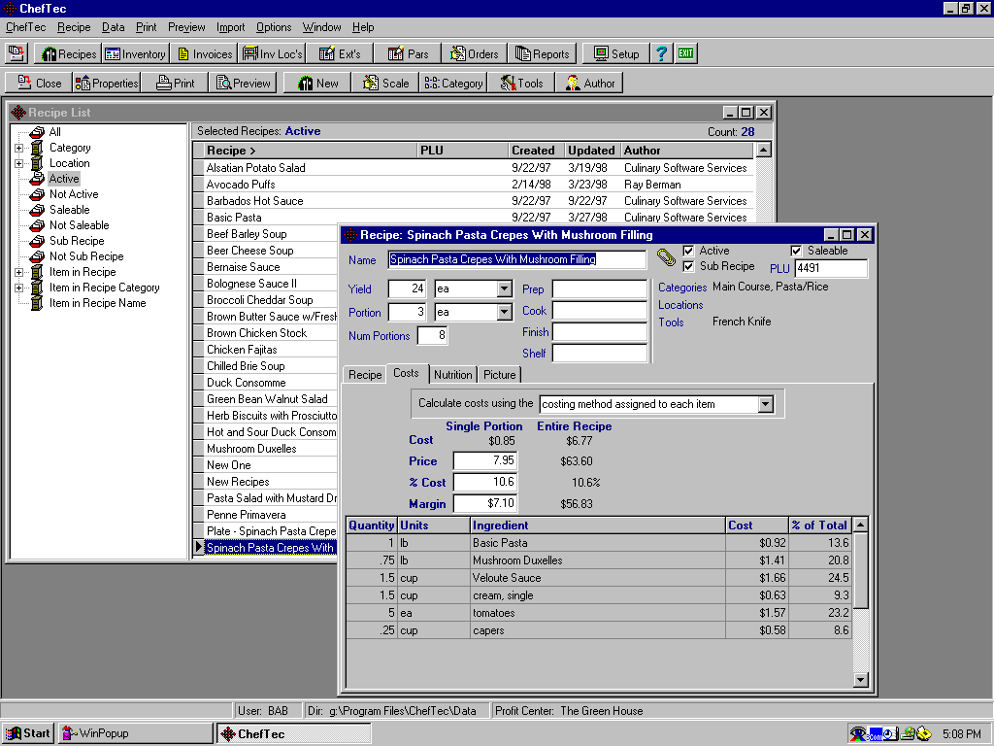Open the Ext's toolbar button

pos(339,54)
